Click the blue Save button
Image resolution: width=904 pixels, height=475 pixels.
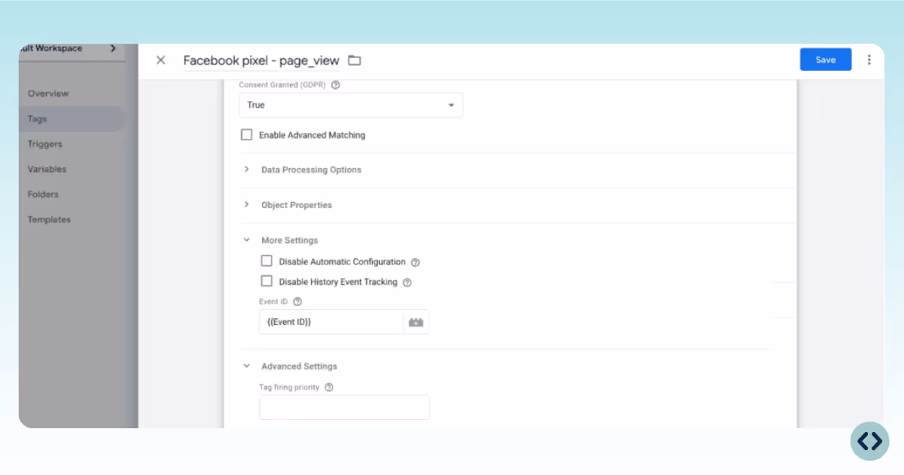pyautogui.click(x=826, y=60)
